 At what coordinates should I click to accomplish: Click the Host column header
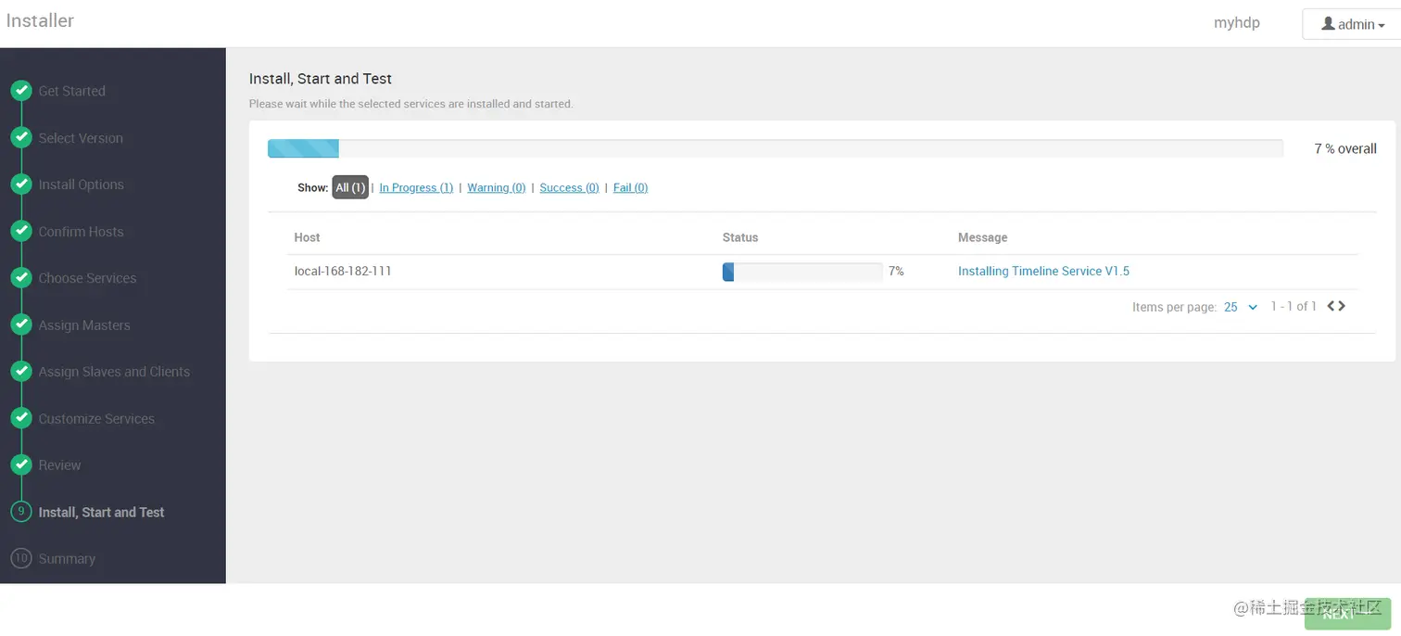[x=307, y=237]
